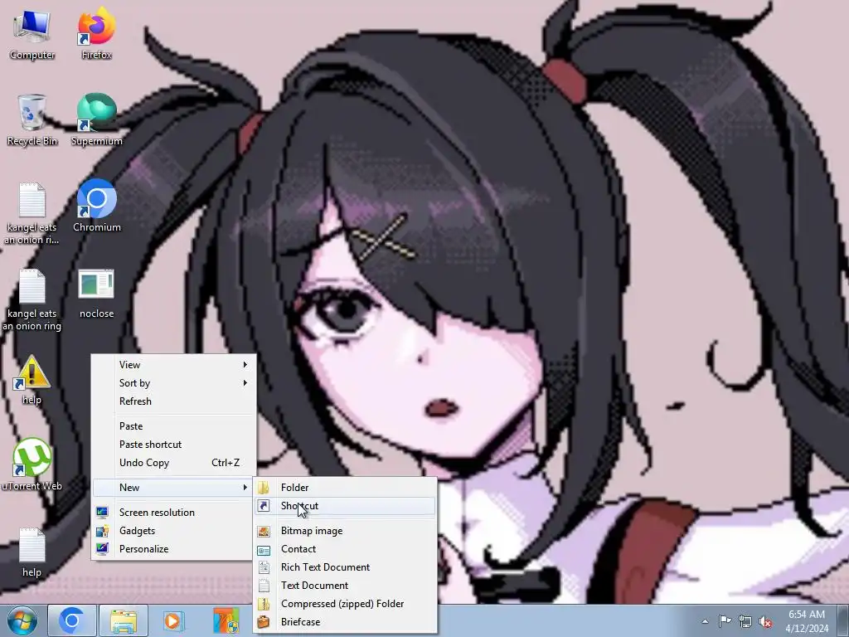Choose Paste from the context menu

[173, 426]
